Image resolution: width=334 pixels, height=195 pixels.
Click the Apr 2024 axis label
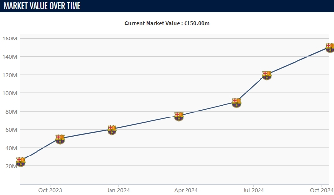186,190
